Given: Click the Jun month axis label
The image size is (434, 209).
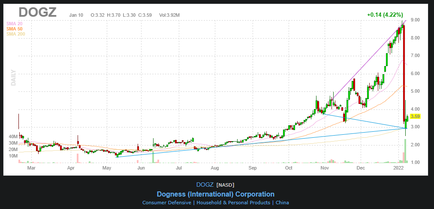Looking at the screenshot, I should pos(141,168).
